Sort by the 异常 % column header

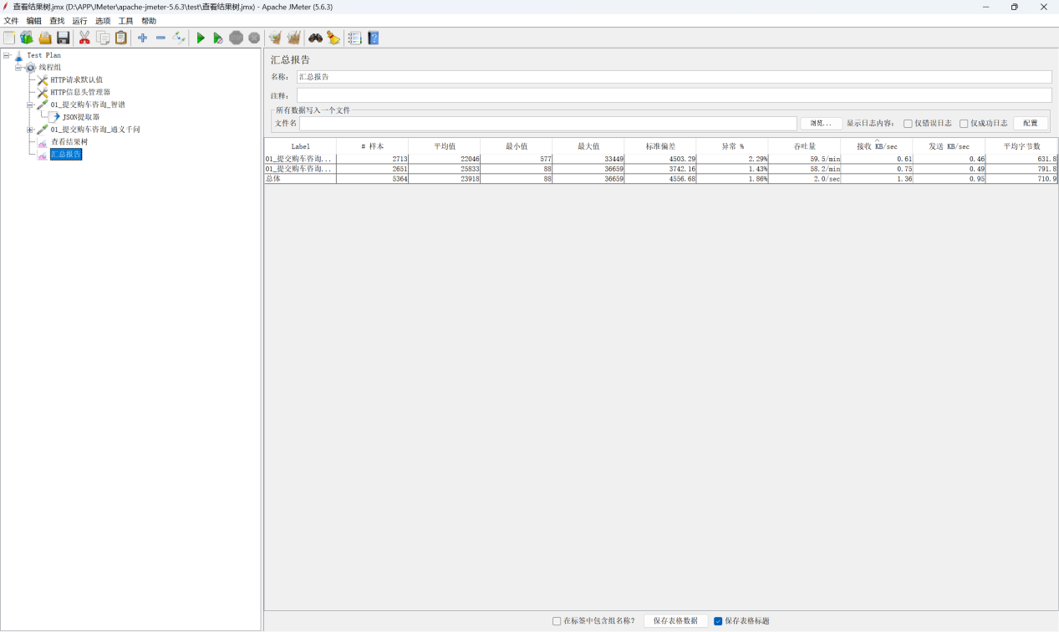pos(732,146)
